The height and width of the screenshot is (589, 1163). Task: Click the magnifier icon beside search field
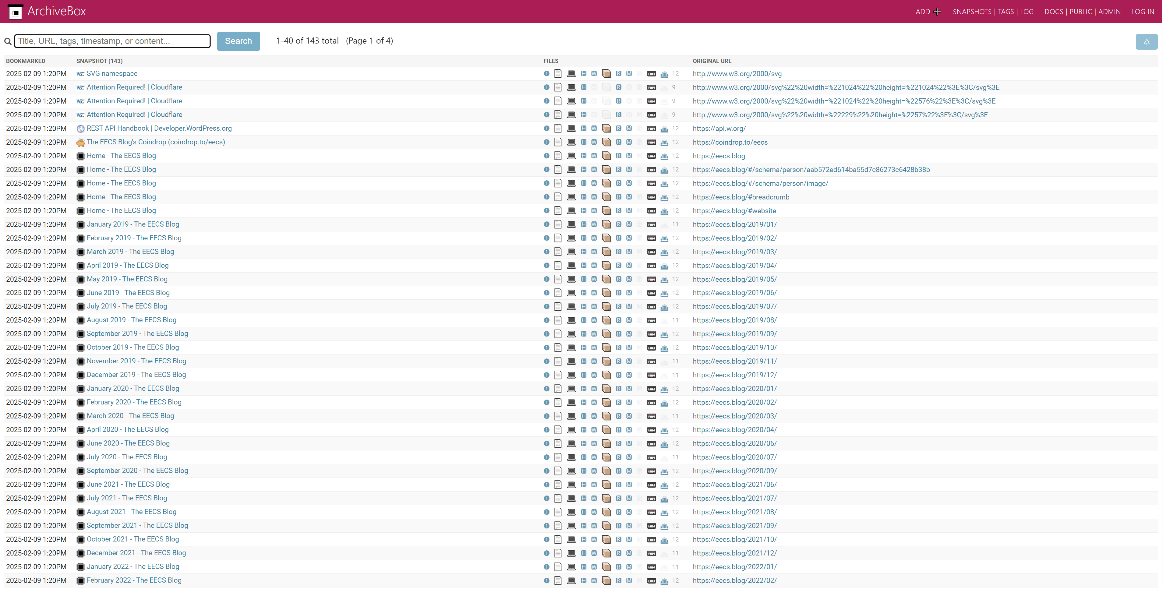point(8,41)
